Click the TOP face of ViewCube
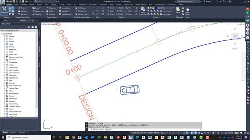 [235, 36]
